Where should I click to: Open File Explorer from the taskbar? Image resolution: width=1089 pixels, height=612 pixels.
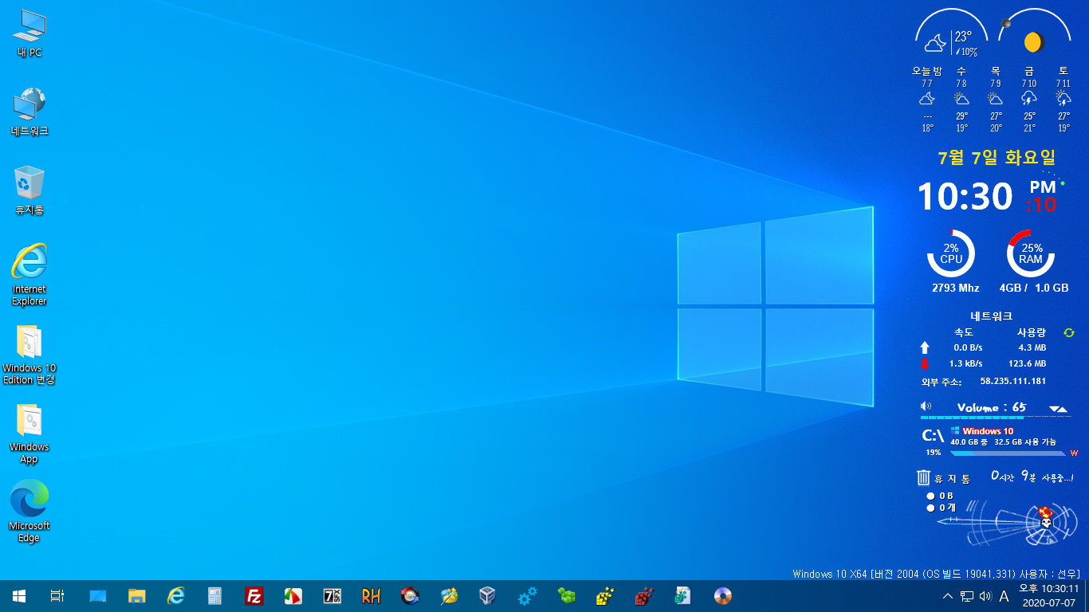click(x=137, y=596)
